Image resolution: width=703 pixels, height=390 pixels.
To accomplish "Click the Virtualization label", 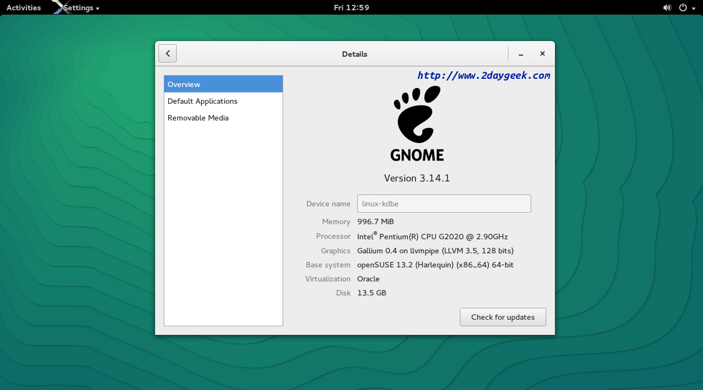I will [327, 279].
